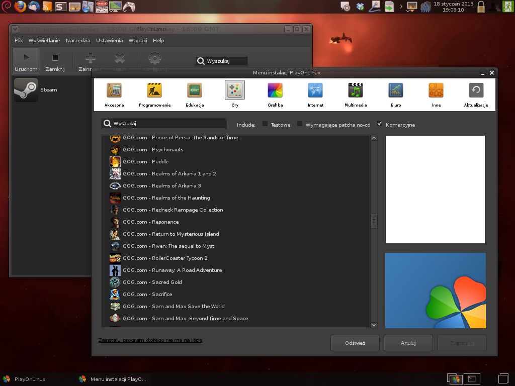Image resolution: width=515 pixels, height=386 pixels.
Task: Click the Puddle game icon
Action: 115,162
